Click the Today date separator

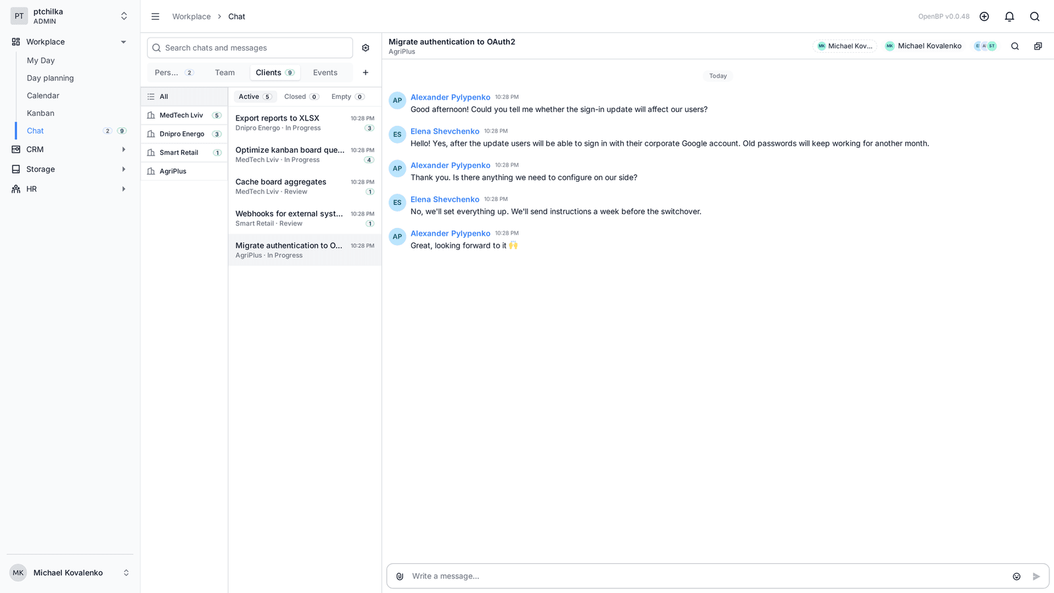tap(718, 76)
